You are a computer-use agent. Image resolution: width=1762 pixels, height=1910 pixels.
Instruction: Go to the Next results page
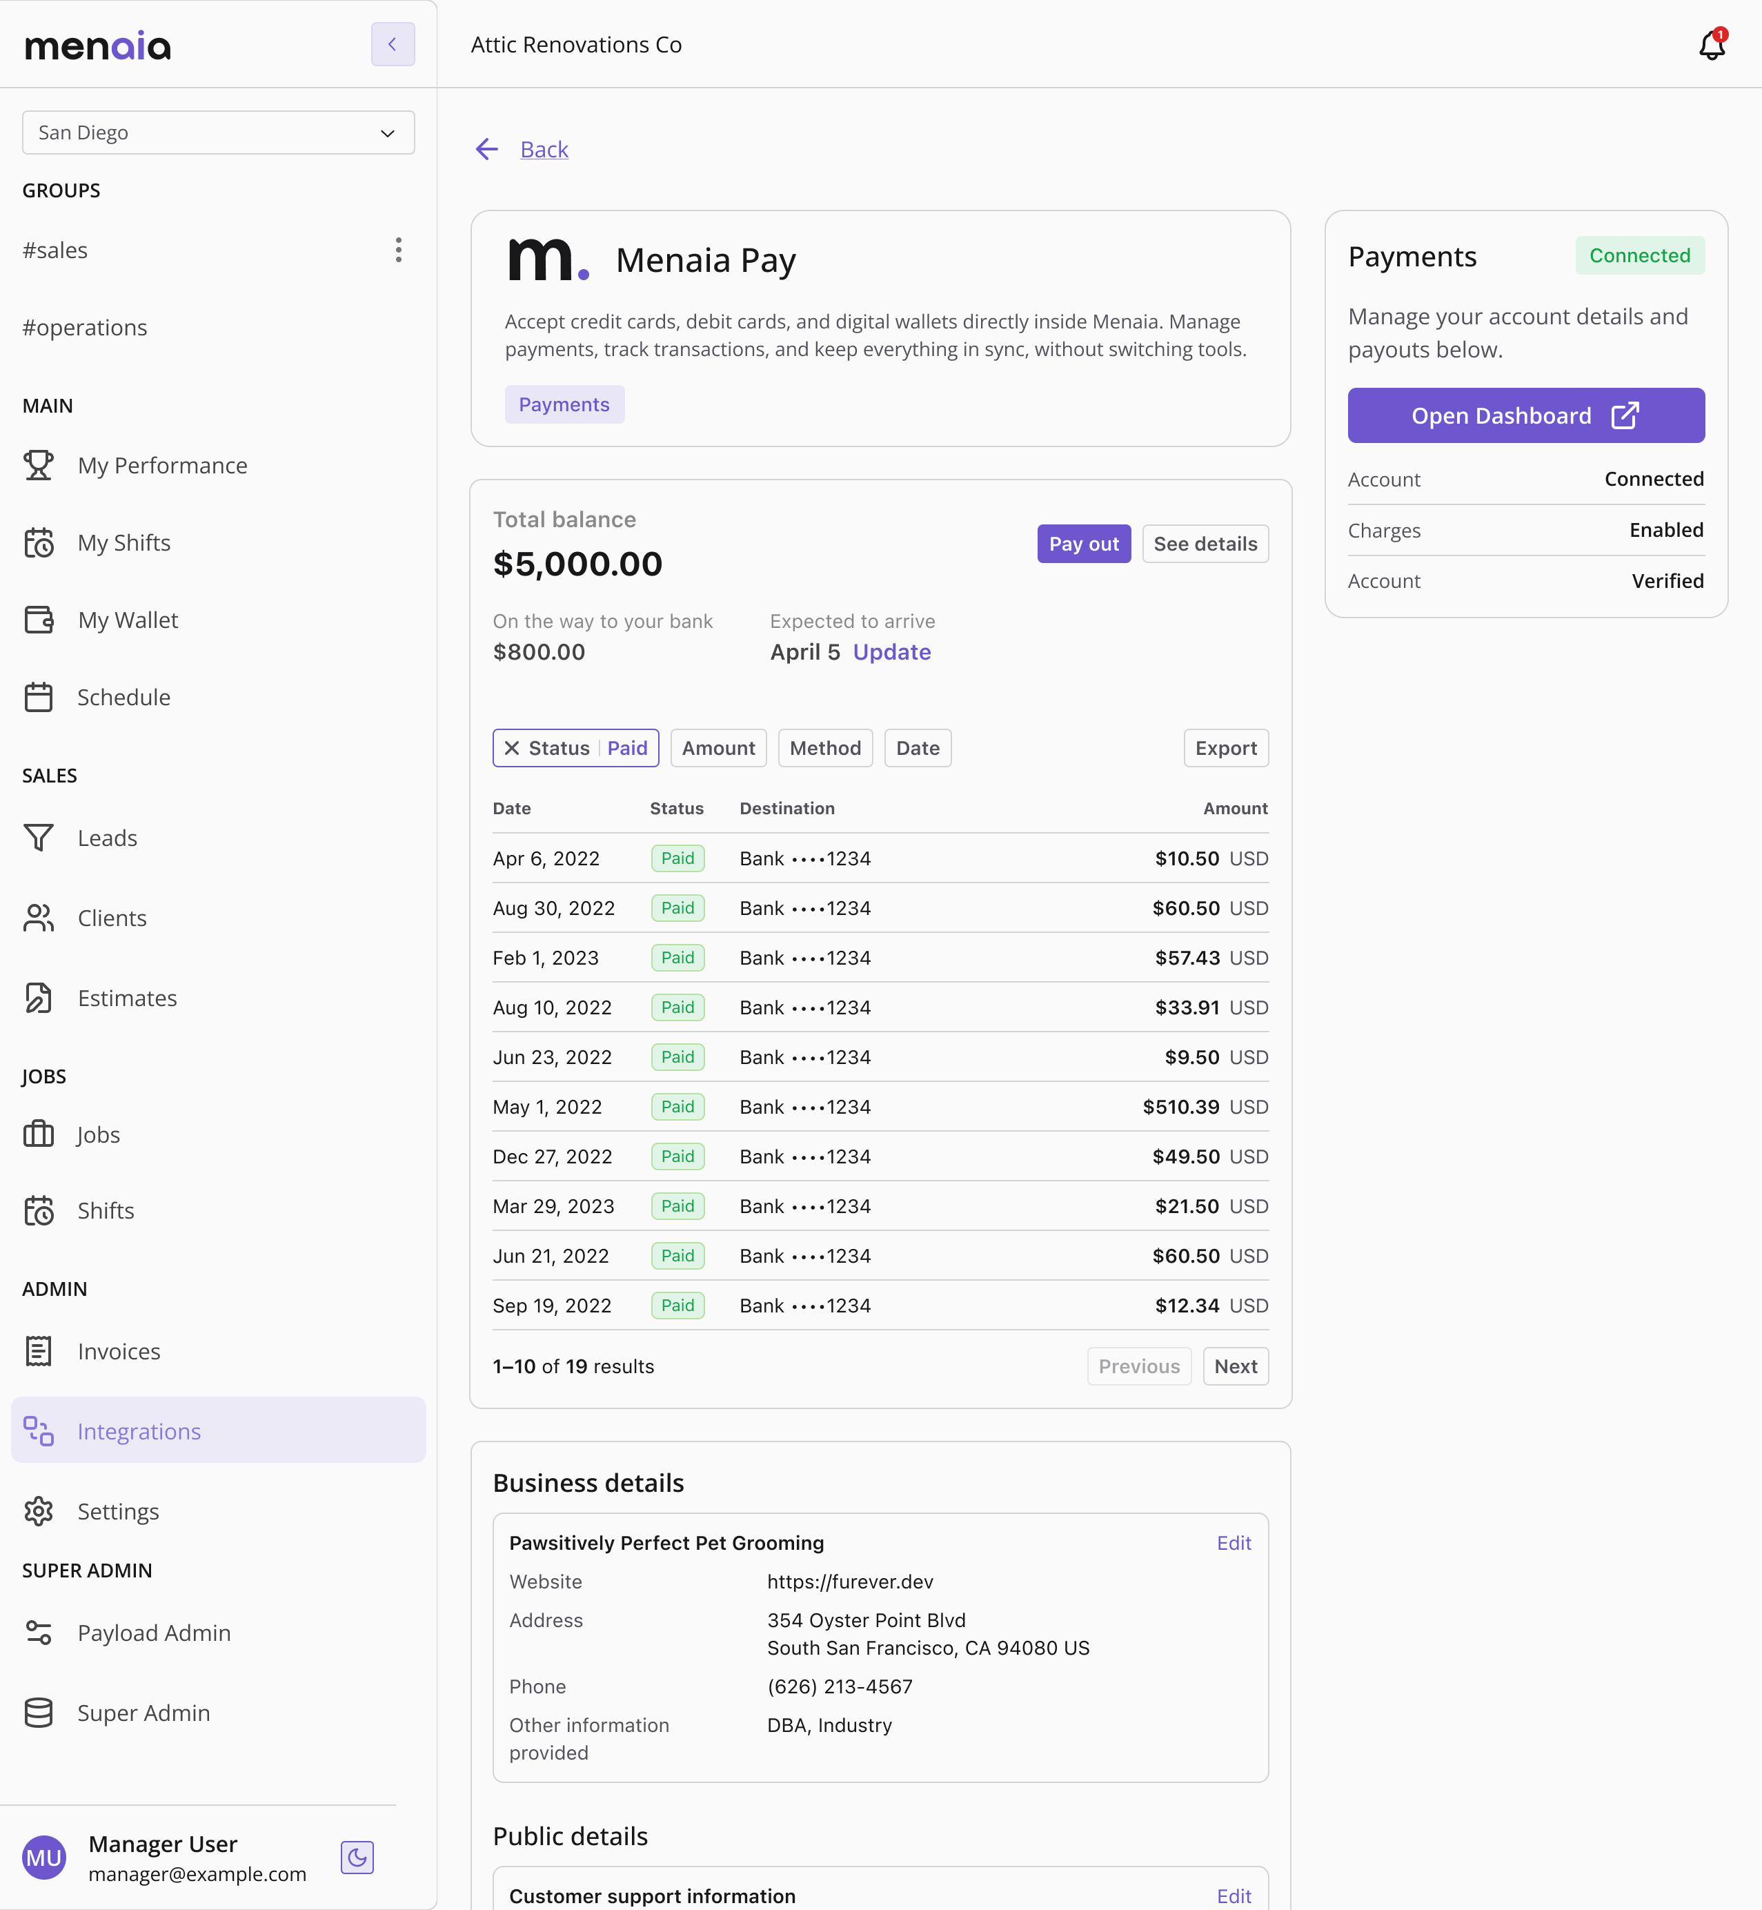[x=1236, y=1366]
